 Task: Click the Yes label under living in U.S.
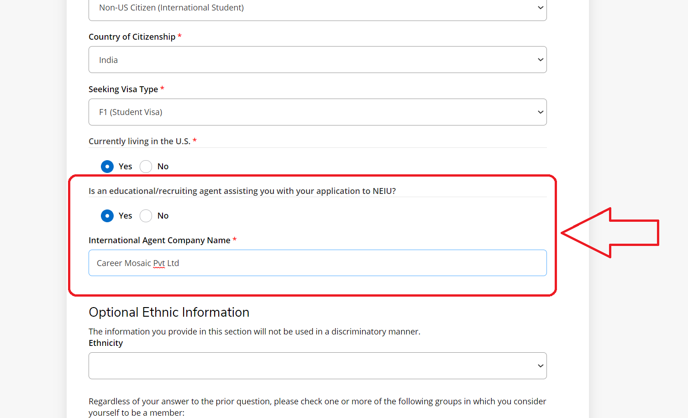click(125, 167)
